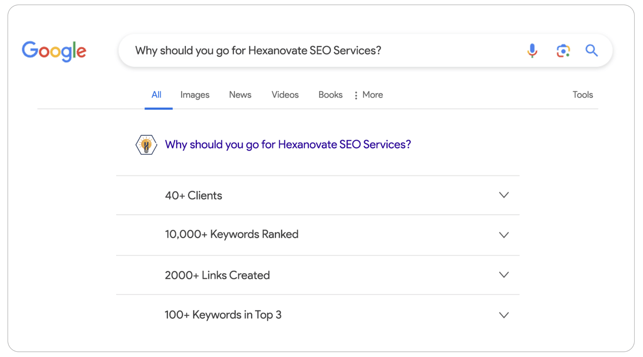The image size is (643, 357).
Task: Open the Books tab
Action: click(x=330, y=95)
